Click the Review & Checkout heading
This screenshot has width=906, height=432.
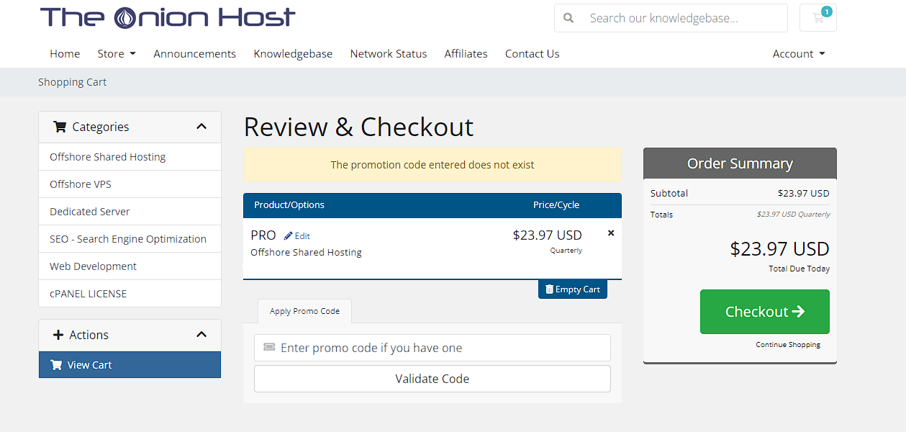358,127
